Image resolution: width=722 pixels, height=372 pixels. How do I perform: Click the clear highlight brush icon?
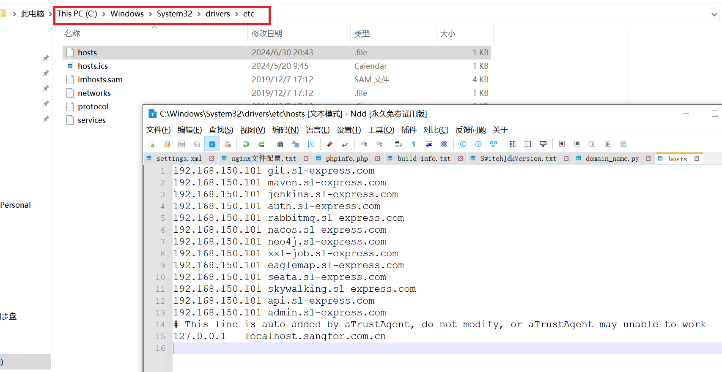point(345,144)
